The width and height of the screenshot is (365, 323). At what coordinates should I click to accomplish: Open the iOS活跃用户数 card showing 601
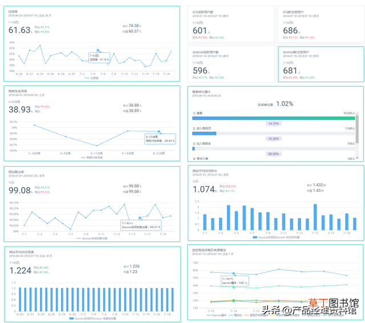tap(230, 24)
